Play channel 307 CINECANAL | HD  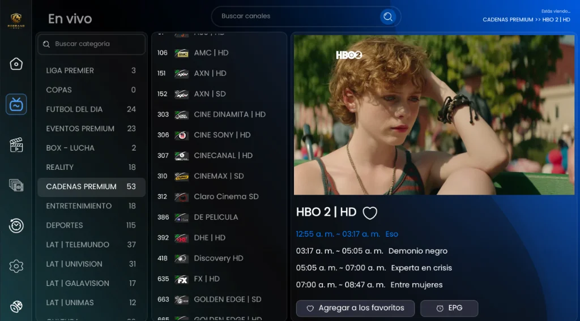click(219, 156)
